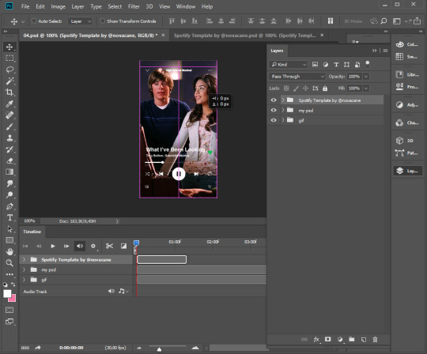Expand gif track in Timeline

(24, 280)
